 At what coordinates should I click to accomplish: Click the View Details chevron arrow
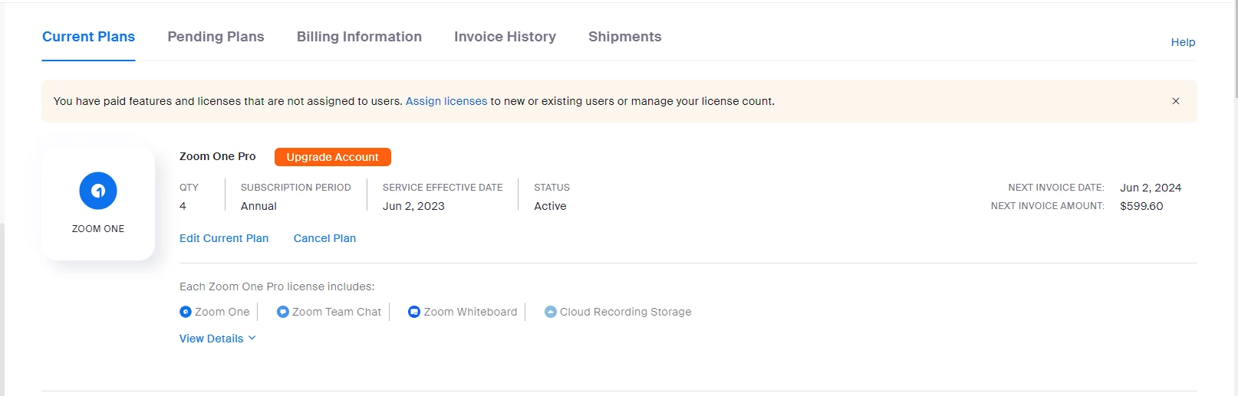252,338
